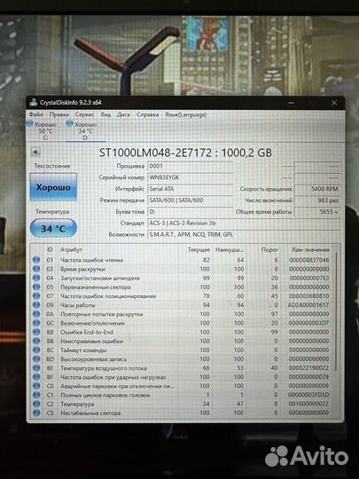Click the attribute list vertical scrollbar
This screenshot has height=479, width=359.
(336, 311)
